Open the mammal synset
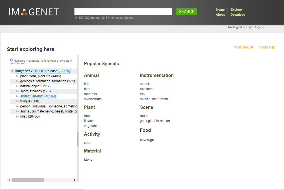The height and width of the screenshot is (190, 284). point(90,94)
